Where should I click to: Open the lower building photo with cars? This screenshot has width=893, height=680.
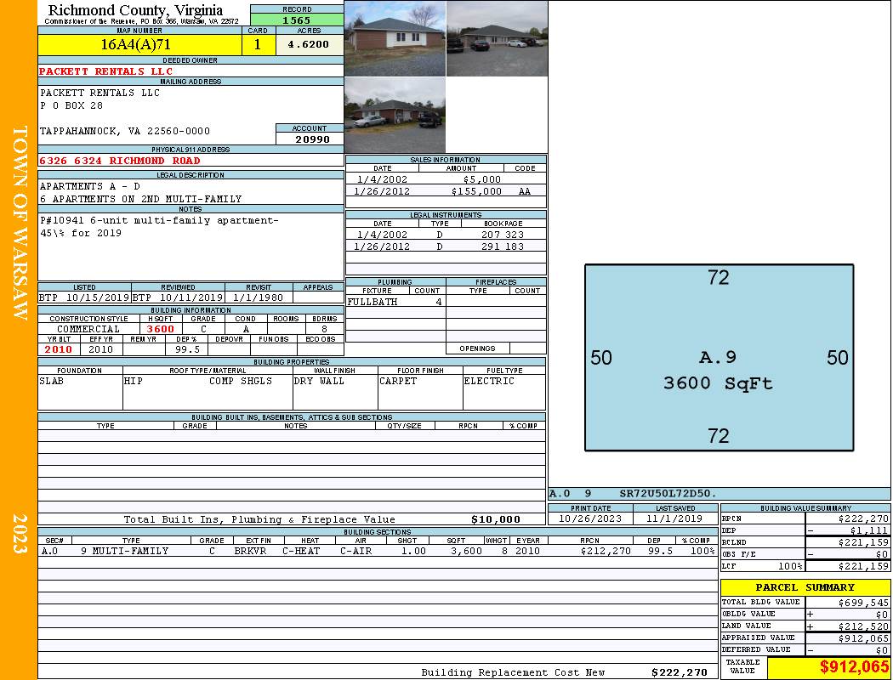point(395,116)
